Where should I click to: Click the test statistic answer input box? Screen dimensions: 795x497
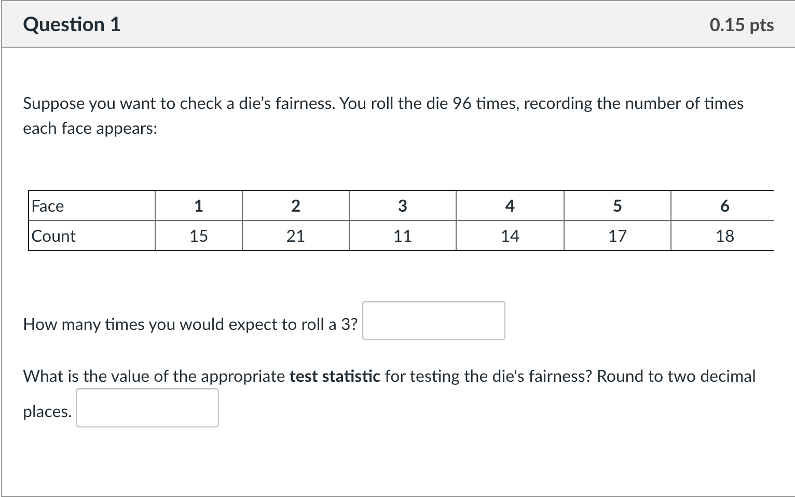147,408
